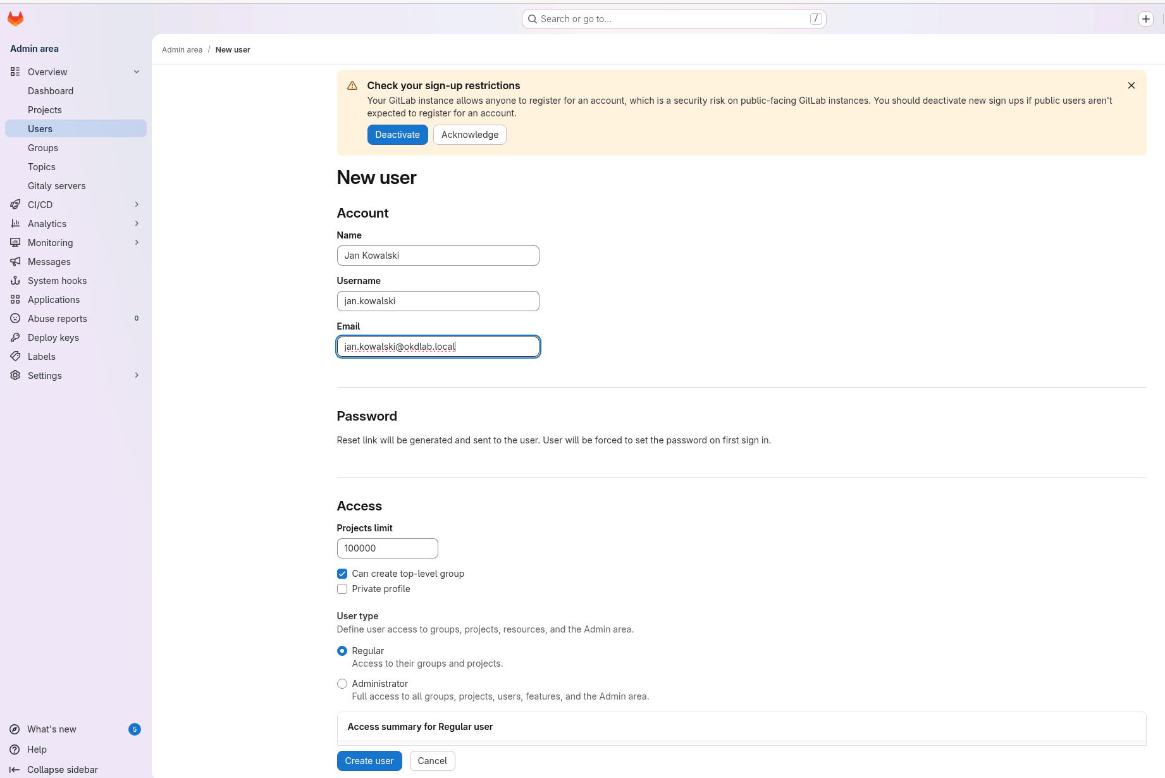This screenshot has height=778, width=1165.
Task: Enable the Private profile checkbox
Action: tap(342, 589)
